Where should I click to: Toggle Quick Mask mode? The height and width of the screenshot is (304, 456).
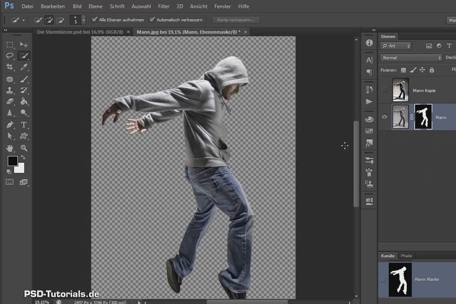tap(10, 182)
